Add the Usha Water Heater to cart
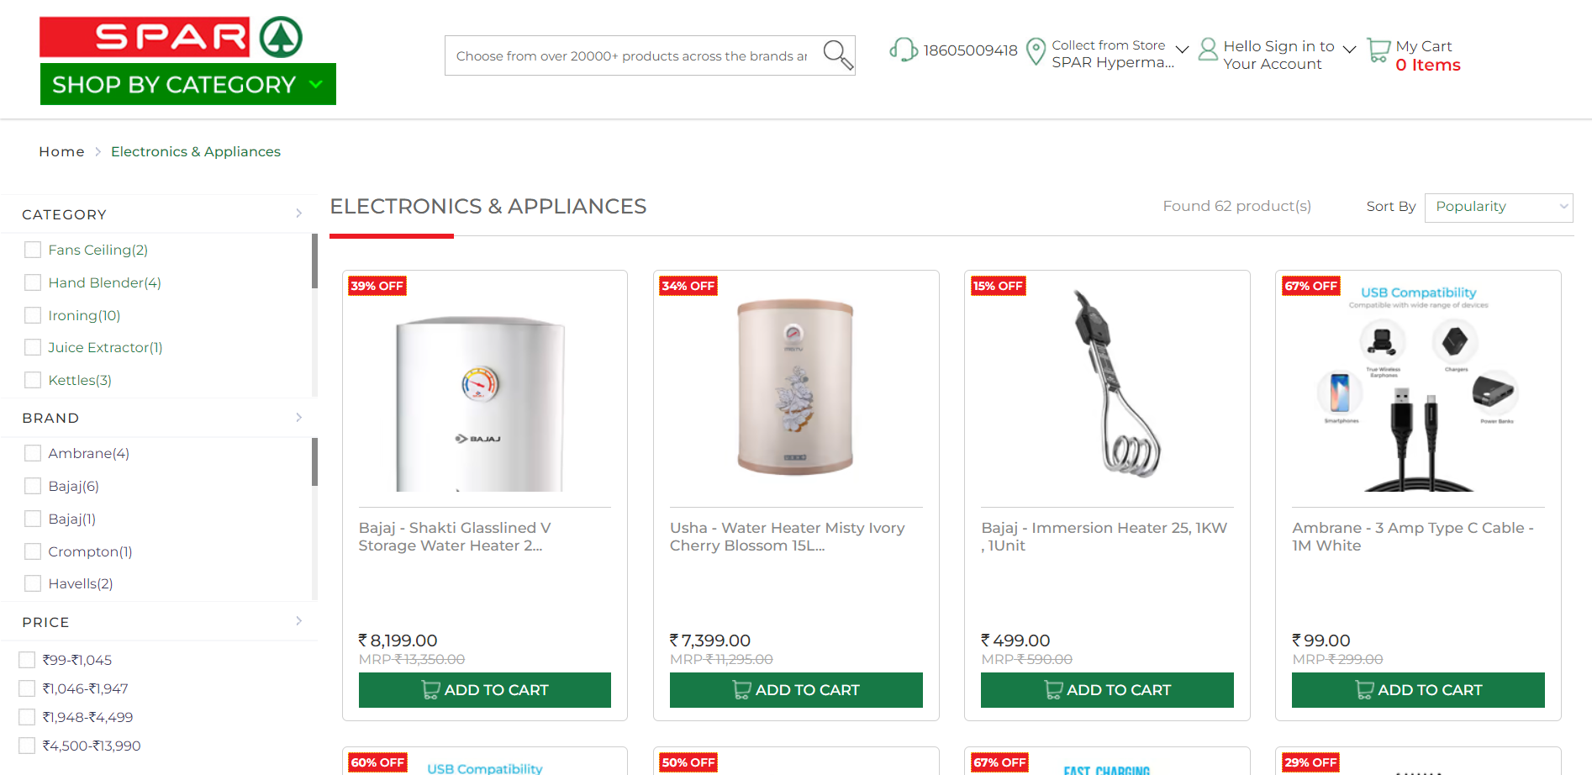 point(795,689)
